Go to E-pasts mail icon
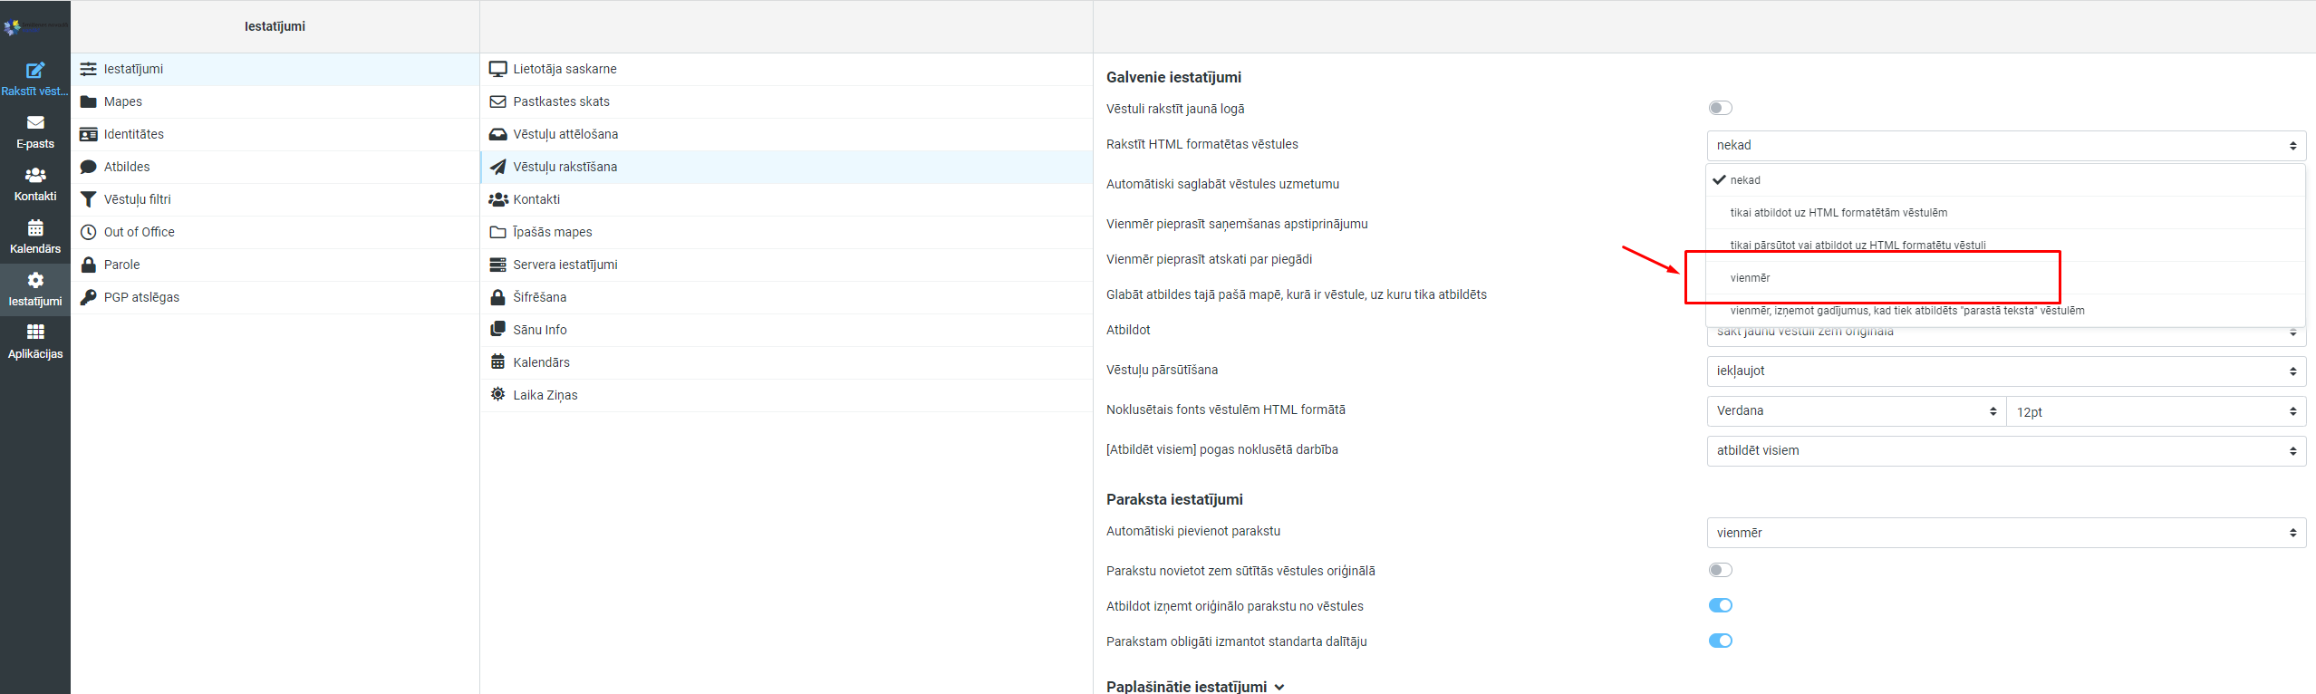 (35, 123)
